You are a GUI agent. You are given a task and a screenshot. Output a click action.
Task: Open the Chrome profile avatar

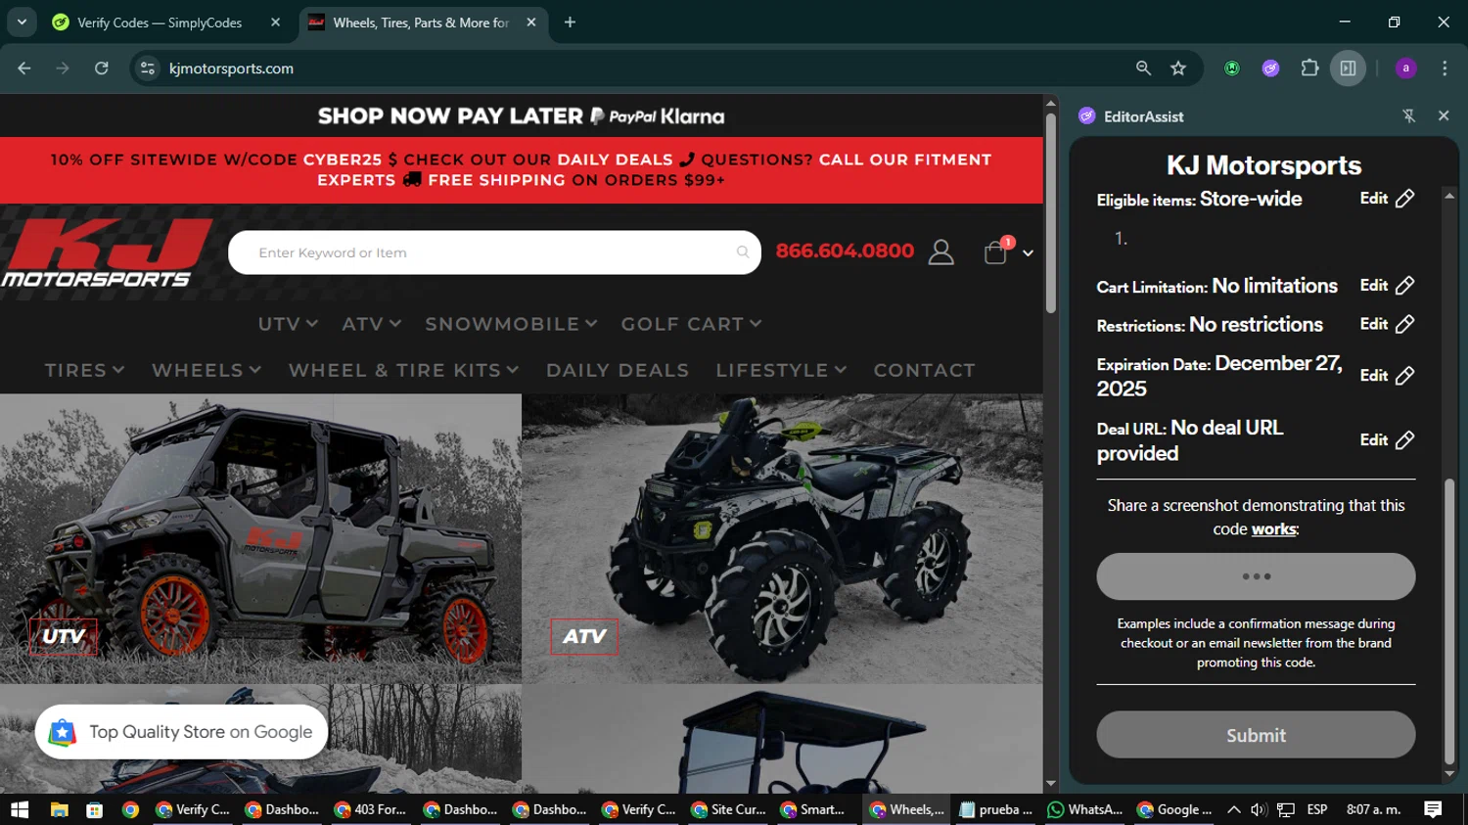1405,69
